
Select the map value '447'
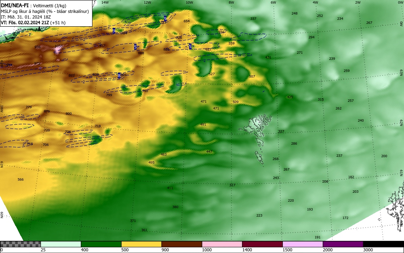[209, 152]
